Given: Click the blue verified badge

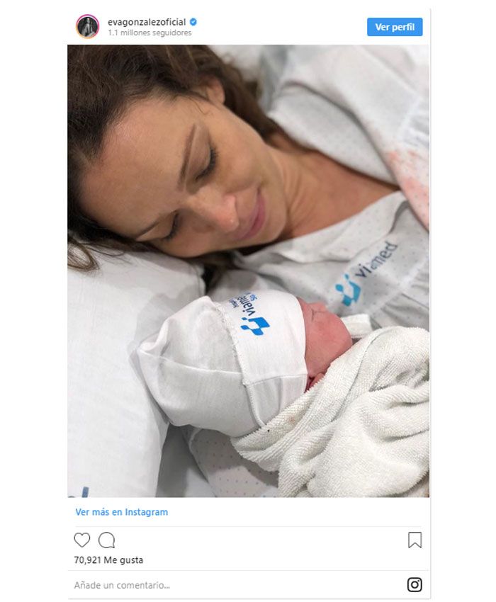Looking at the screenshot, I should pyautogui.click(x=193, y=22).
